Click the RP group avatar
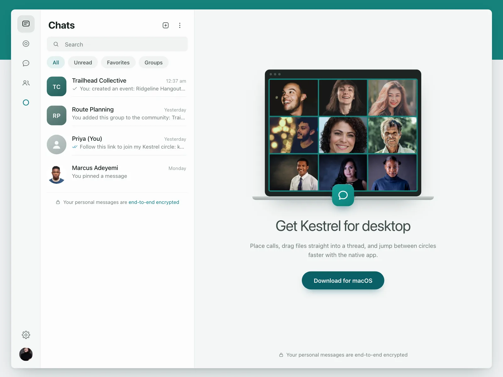503x377 pixels. tap(57, 115)
